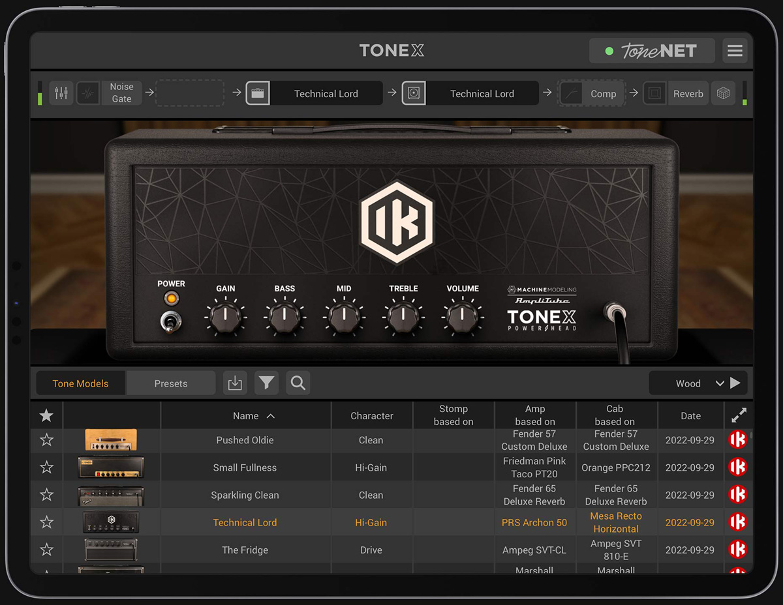Click the import/download icon
783x605 pixels.
pyautogui.click(x=235, y=383)
